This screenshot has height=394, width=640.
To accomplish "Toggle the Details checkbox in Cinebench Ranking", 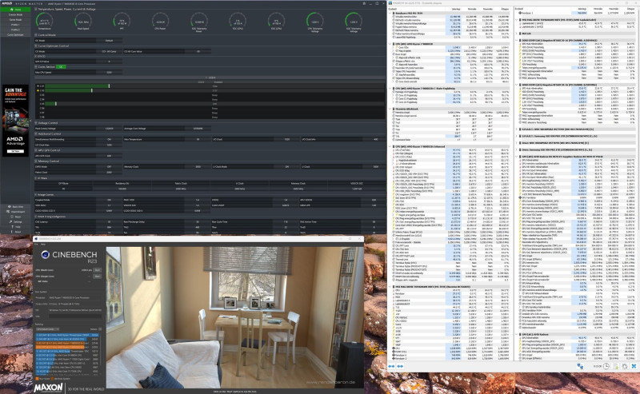I will click(x=100, y=329).
